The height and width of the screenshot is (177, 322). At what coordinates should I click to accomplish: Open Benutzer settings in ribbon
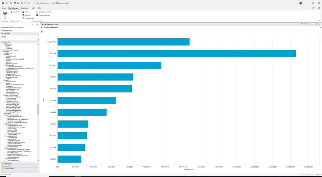point(27,15)
